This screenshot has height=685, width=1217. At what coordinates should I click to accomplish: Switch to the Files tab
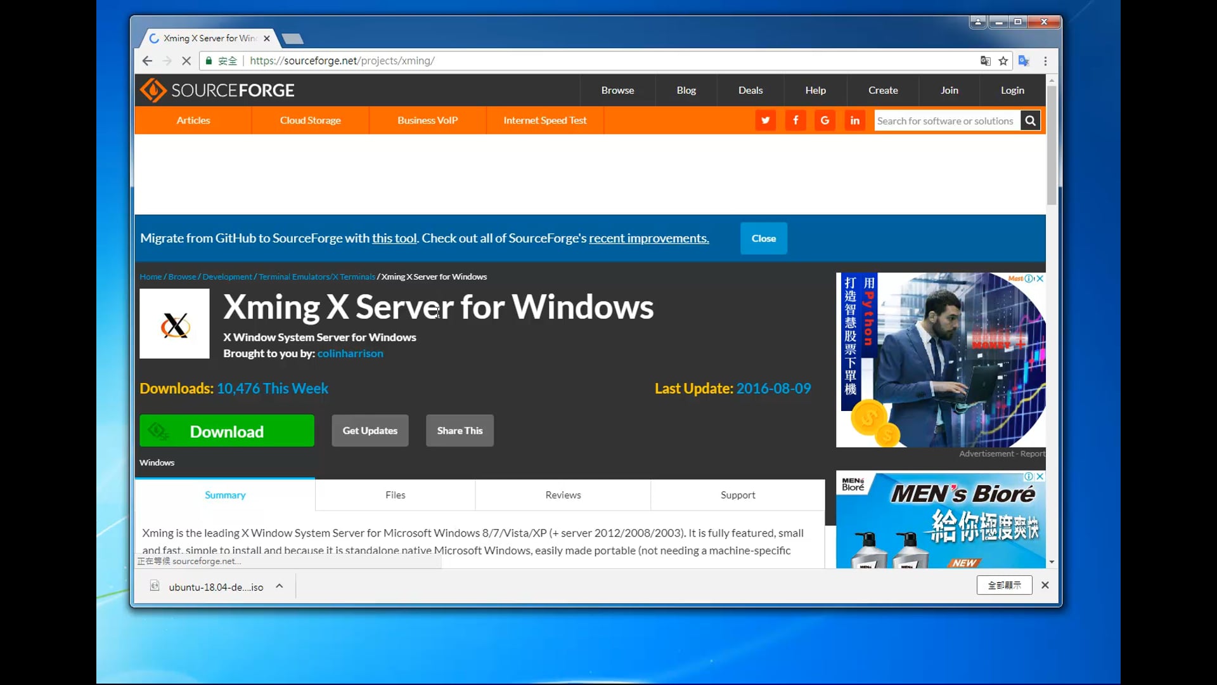coord(395,495)
